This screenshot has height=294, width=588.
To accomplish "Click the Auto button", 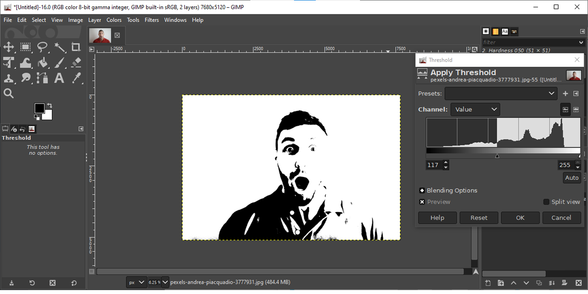I will click(x=571, y=177).
